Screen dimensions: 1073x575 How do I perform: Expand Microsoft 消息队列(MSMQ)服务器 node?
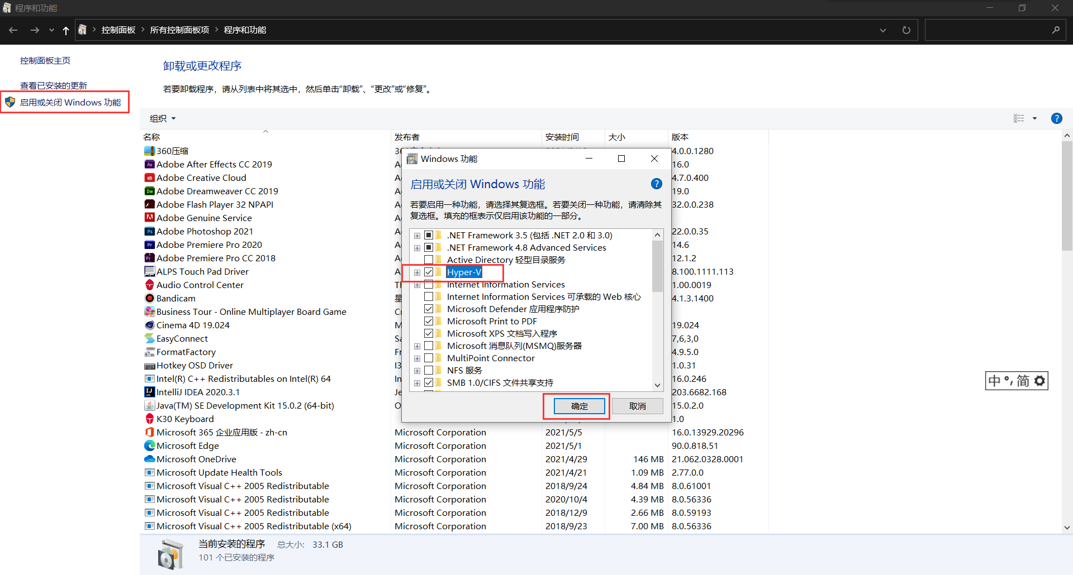(x=417, y=346)
